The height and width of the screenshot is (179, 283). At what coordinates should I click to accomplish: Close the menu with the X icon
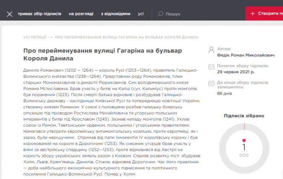(x=10, y=14)
